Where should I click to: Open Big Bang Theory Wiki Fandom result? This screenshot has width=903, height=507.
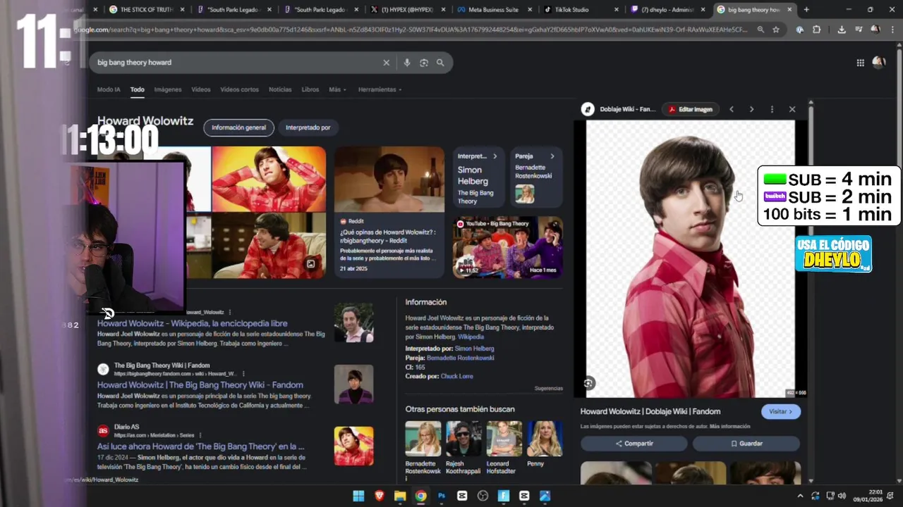(200, 385)
